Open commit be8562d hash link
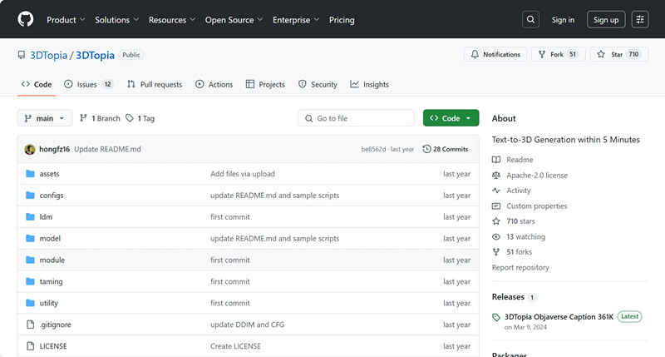This screenshot has height=357, width=665. (373, 150)
